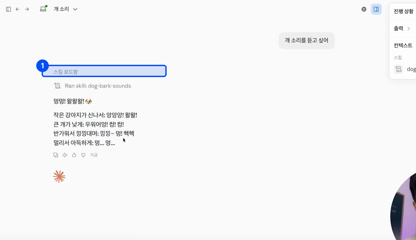Toggle the right side panel button
The width and height of the screenshot is (416, 240).
tap(376, 9)
